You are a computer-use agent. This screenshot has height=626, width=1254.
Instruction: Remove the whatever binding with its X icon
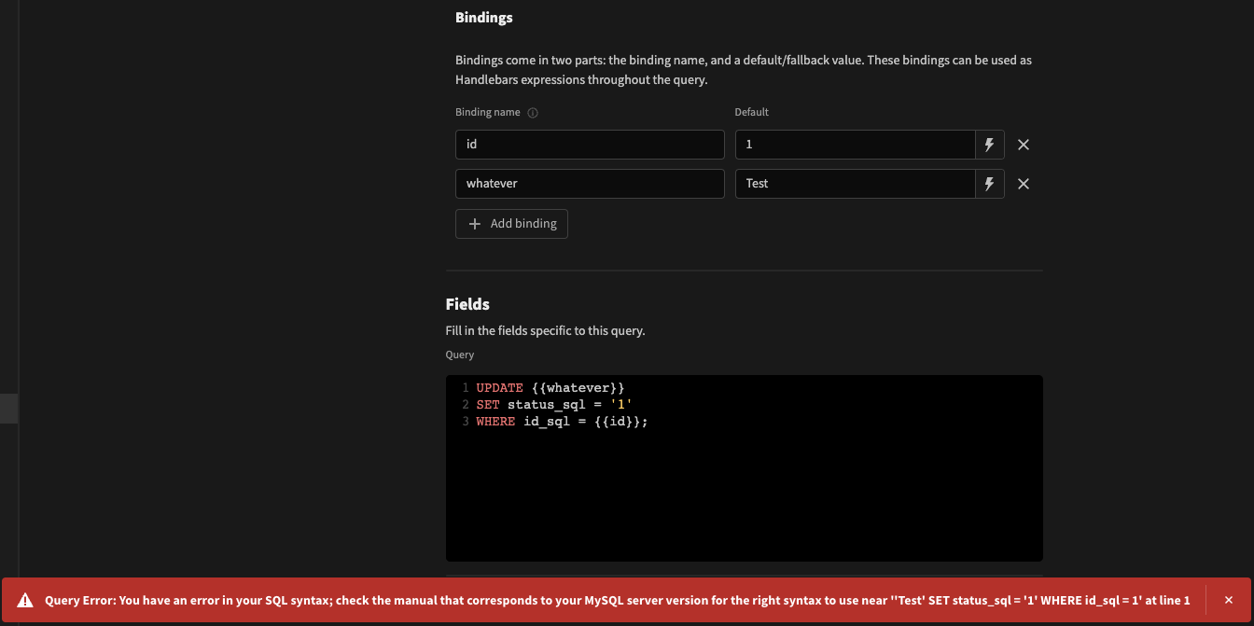click(x=1023, y=183)
